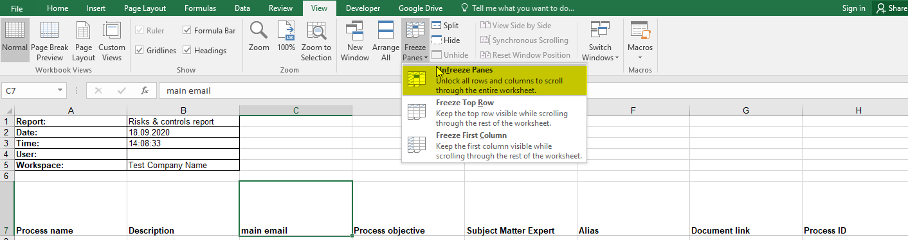Image resolution: width=908 pixels, height=240 pixels.
Task: Hide the current window
Action: tap(445, 40)
